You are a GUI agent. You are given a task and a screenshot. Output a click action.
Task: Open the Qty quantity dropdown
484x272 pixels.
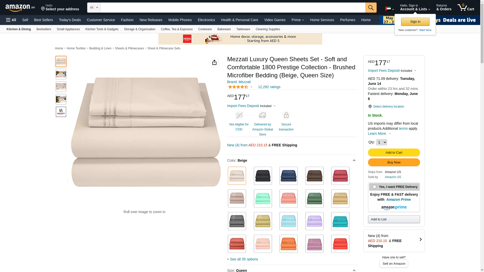click(381, 142)
